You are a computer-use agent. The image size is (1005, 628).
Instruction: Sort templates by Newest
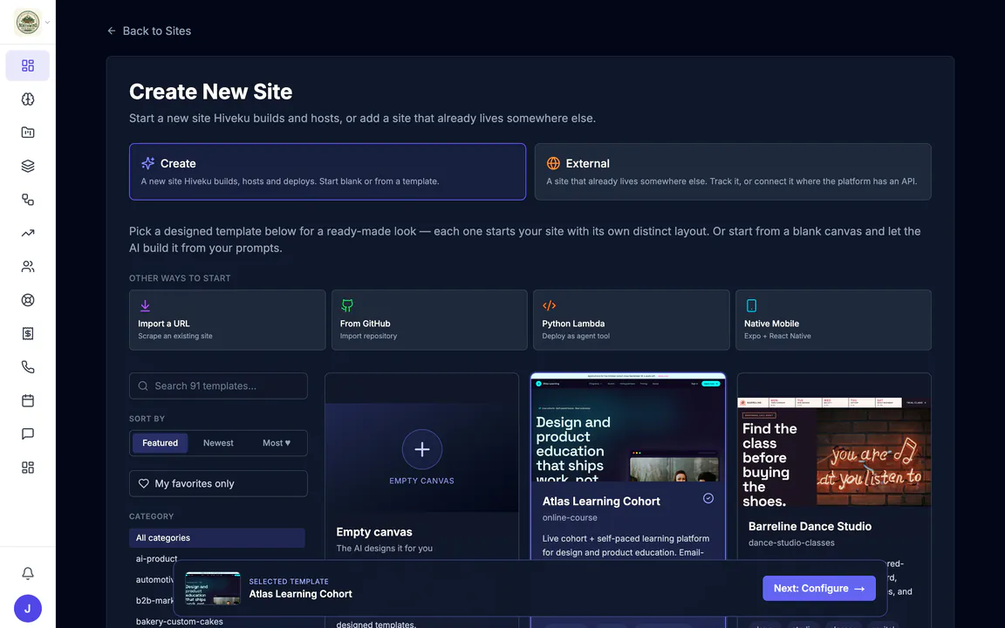point(218,443)
